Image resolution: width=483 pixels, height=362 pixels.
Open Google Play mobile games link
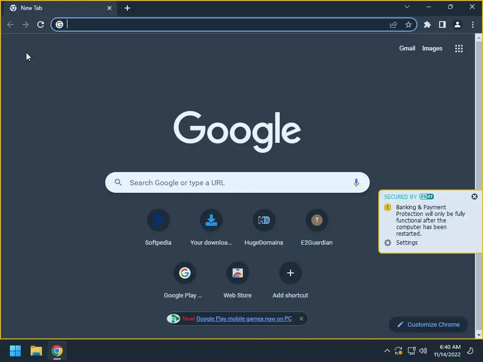(244, 319)
